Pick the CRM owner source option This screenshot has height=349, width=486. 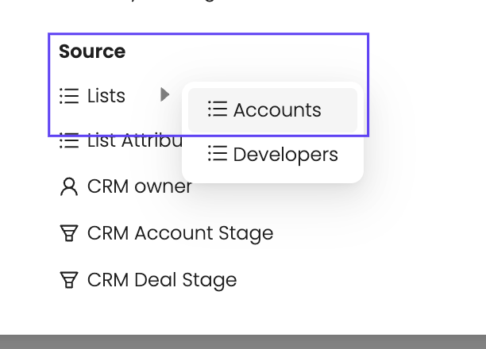139,186
